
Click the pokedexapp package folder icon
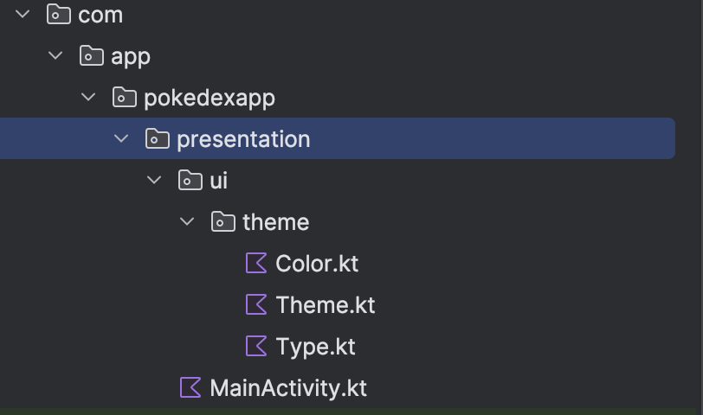click(x=125, y=98)
